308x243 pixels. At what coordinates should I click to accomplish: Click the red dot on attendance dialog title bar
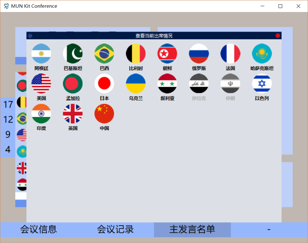pos(278,35)
